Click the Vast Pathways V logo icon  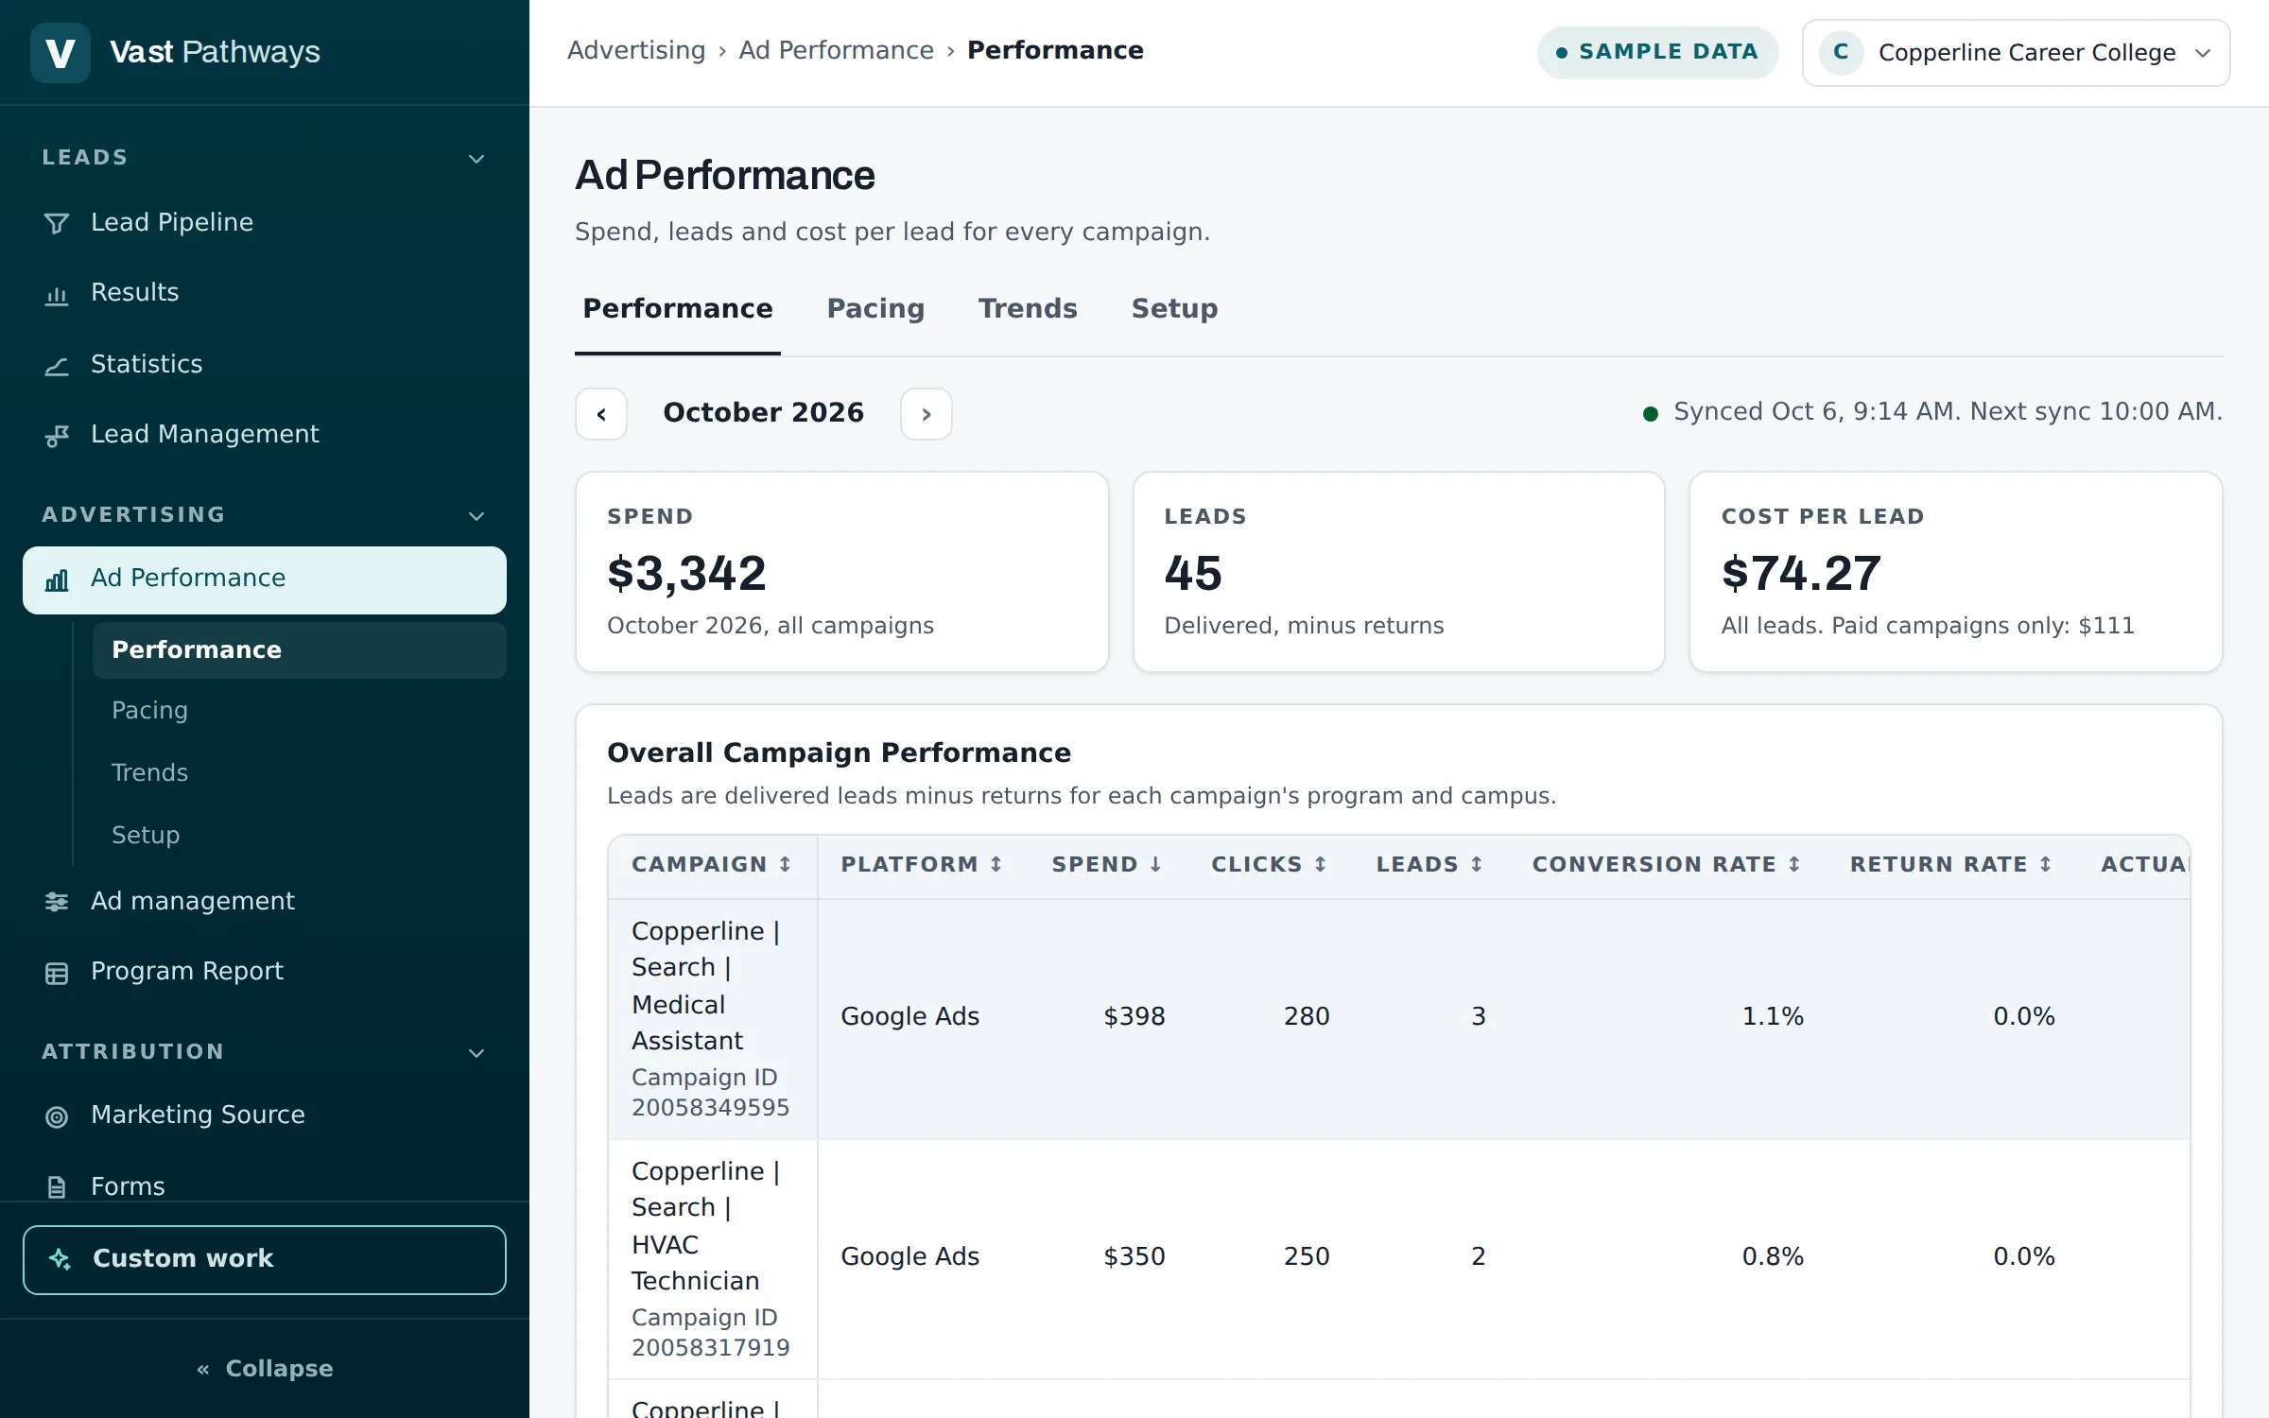61,52
